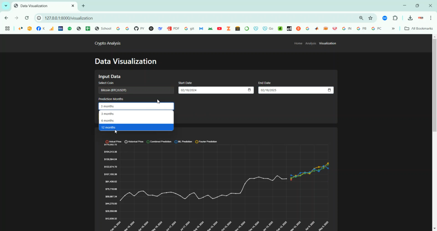Hide the Historical Price series in legend

[134, 142]
